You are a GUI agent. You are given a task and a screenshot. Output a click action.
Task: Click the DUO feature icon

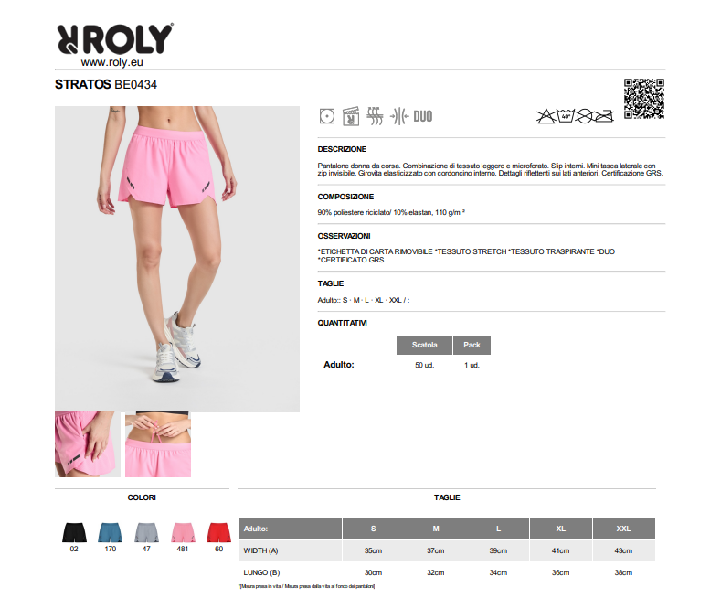[422, 117]
